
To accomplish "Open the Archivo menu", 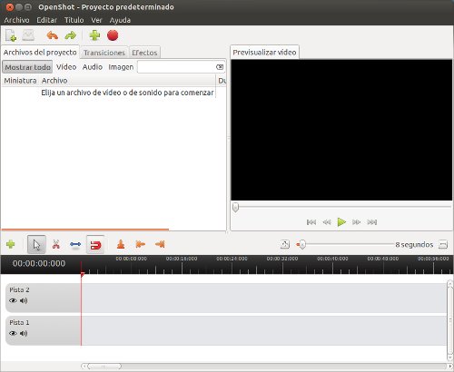I will (x=16, y=20).
